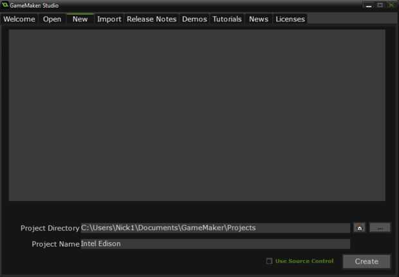Minimize the GameMaker Studio window
Viewport: 399px width, 277px height.
(369, 5)
